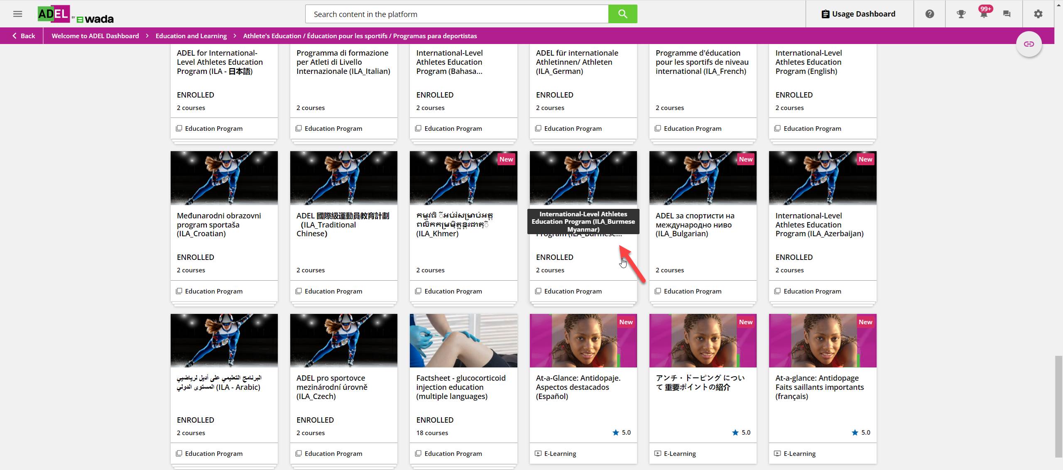Open International-Level Athletes Program (English) title
This screenshot has height=470, width=1063.
tap(808, 62)
